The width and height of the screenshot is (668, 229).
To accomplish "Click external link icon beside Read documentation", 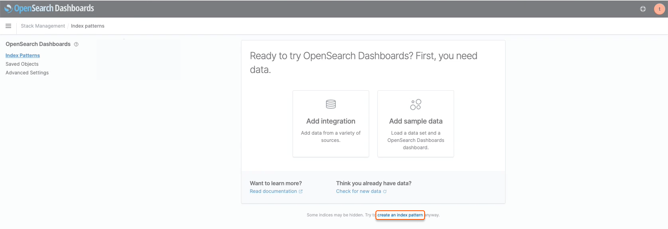I will (x=301, y=192).
